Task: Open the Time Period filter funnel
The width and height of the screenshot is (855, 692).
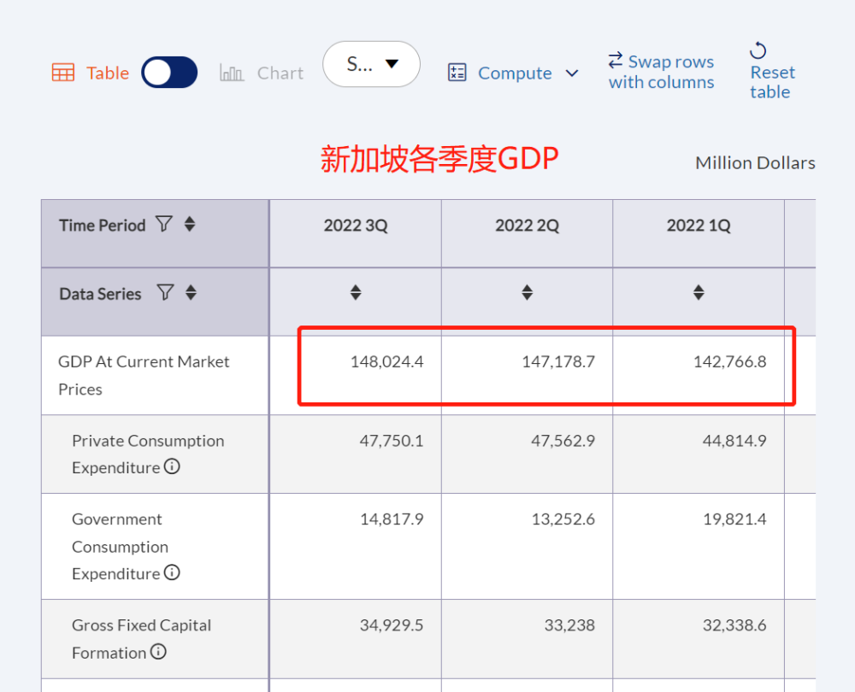Action: (x=163, y=224)
